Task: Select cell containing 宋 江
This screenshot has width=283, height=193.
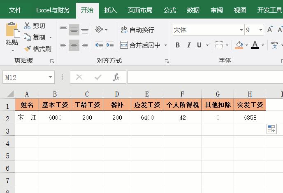Action: click(x=27, y=118)
